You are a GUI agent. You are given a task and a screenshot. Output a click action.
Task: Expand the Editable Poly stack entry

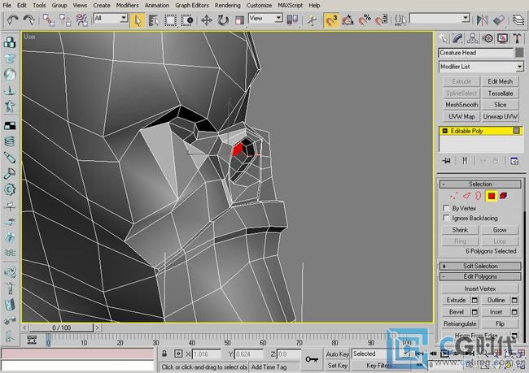pyautogui.click(x=444, y=131)
